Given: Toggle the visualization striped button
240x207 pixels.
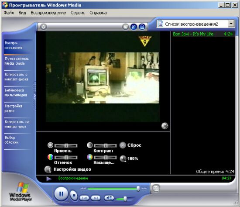Looking at the screenshot, I should click(125, 27).
